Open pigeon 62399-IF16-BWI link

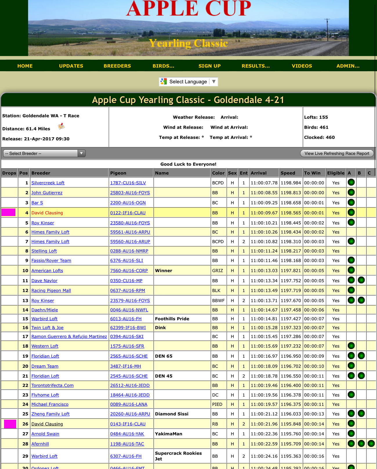[128, 328]
